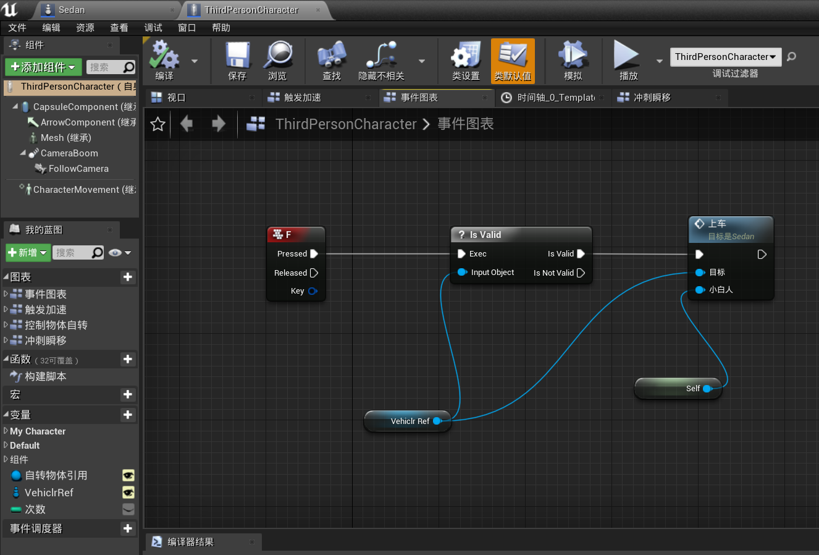The image size is (819, 555).
Task: Expand the My Character variable category
Action: [x=6, y=431]
